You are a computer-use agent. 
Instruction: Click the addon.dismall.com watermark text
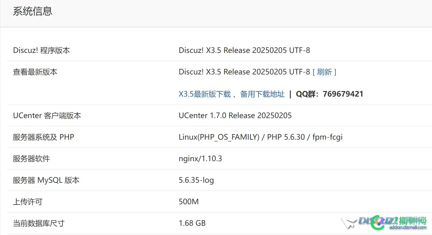pos(408,227)
